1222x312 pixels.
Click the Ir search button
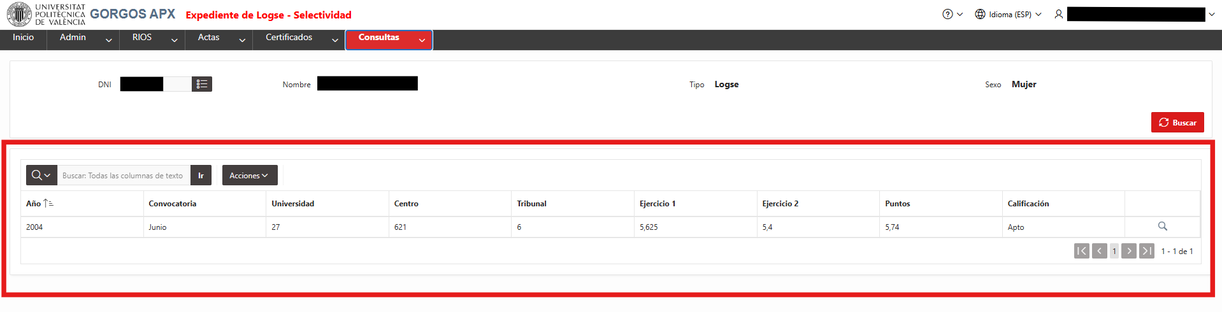(x=201, y=175)
